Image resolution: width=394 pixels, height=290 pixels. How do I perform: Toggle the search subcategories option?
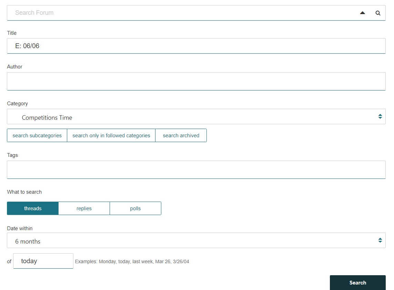pyautogui.click(x=37, y=136)
